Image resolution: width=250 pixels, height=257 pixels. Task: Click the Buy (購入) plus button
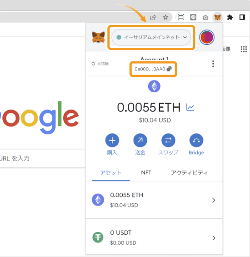[x=112, y=140]
